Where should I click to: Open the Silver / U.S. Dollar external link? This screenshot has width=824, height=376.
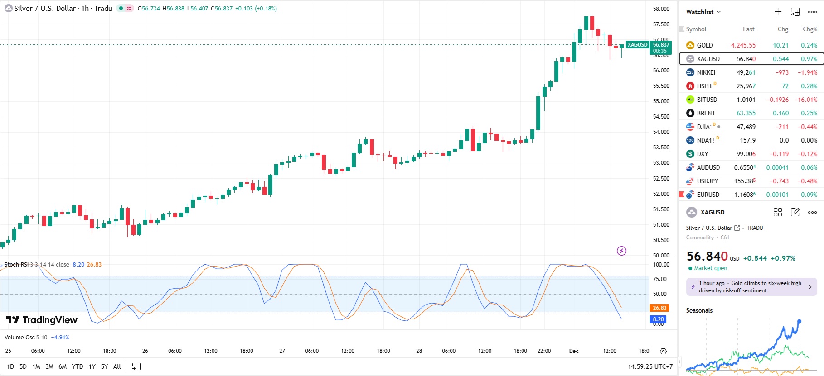pyautogui.click(x=737, y=228)
